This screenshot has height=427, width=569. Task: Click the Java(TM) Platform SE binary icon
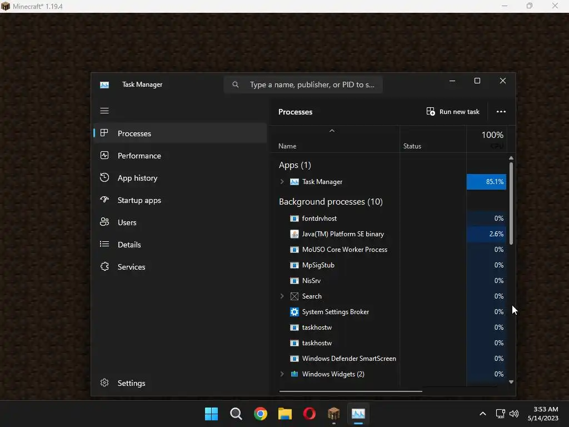(x=295, y=234)
